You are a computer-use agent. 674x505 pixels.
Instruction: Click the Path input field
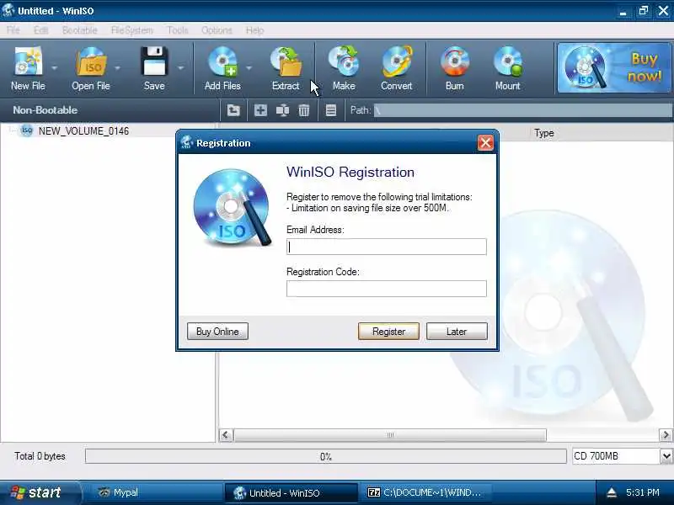[522, 110]
